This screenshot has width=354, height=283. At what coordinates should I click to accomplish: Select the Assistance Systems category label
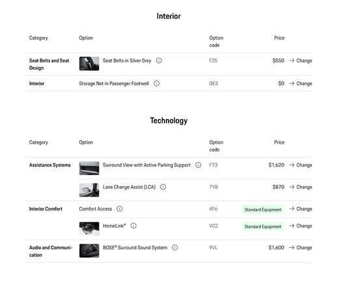[49, 165]
